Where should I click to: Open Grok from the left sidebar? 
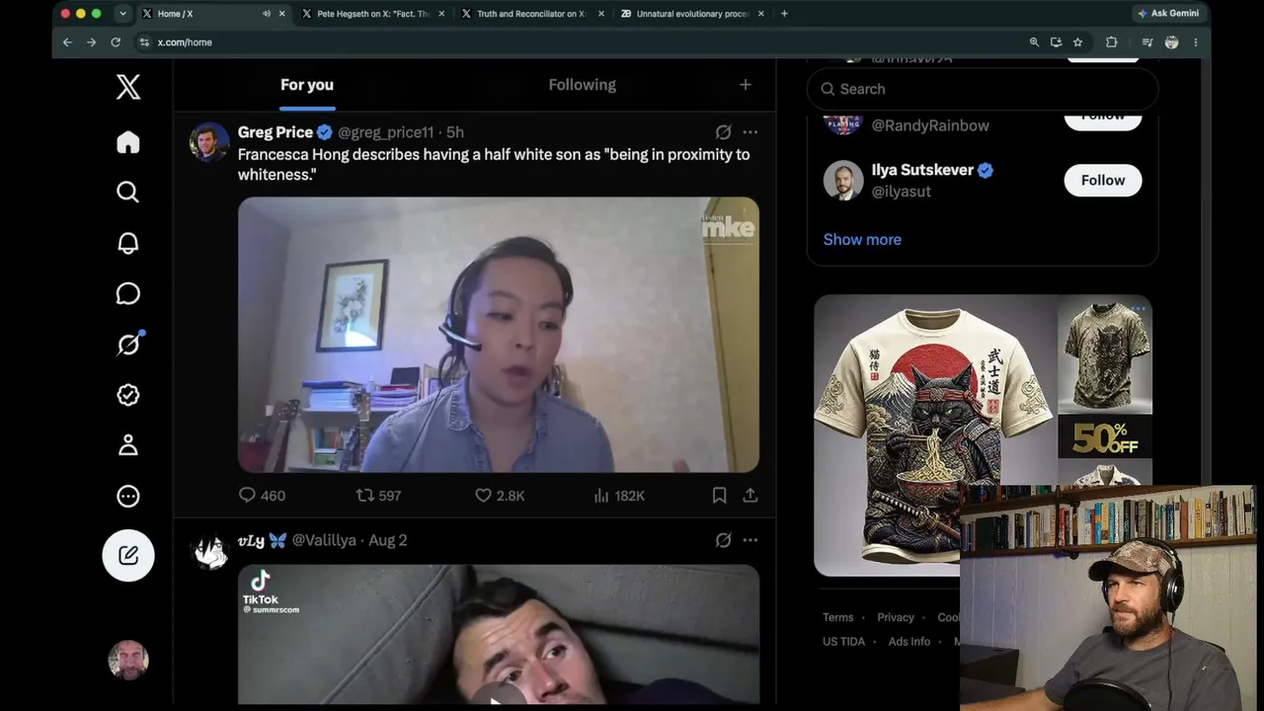click(128, 344)
